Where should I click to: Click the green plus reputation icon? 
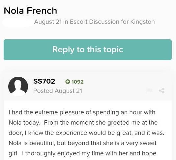coord(68,82)
